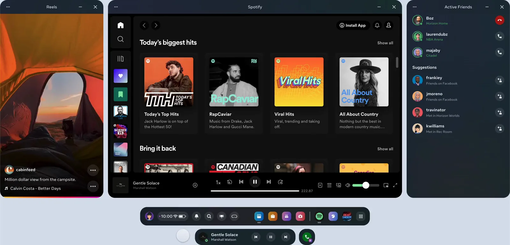Open Connect to a device icon
Image resolution: width=510 pixels, height=245 pixels.
pyautogui.click(x=339, y=185)
